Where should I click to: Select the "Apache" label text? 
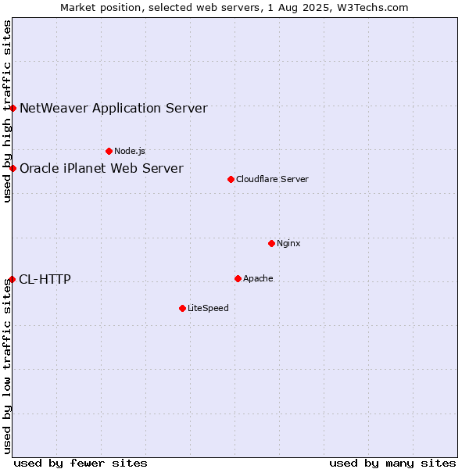(258, 278)
